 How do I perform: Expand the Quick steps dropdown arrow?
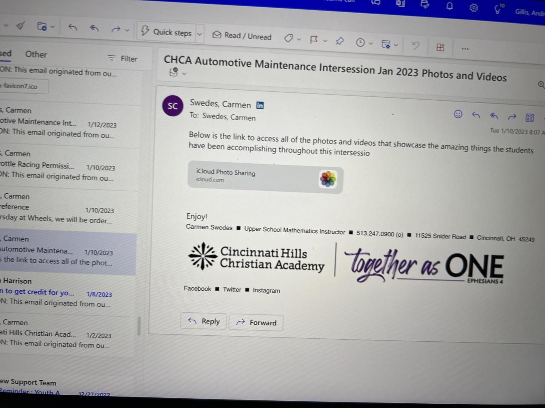(199, 34)
